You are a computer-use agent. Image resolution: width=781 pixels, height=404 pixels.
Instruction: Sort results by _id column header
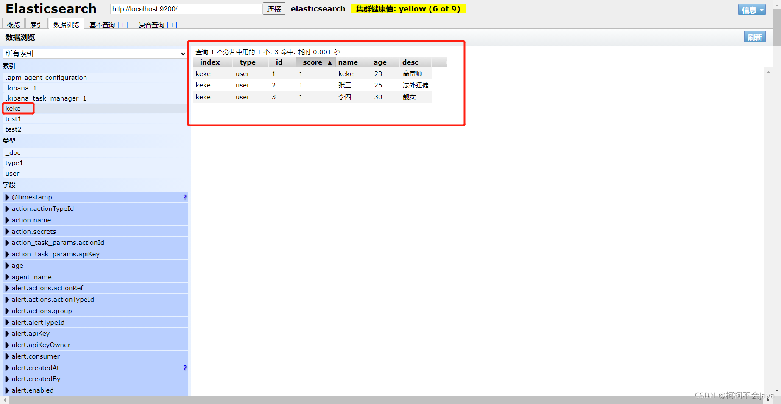coord(282,62)
